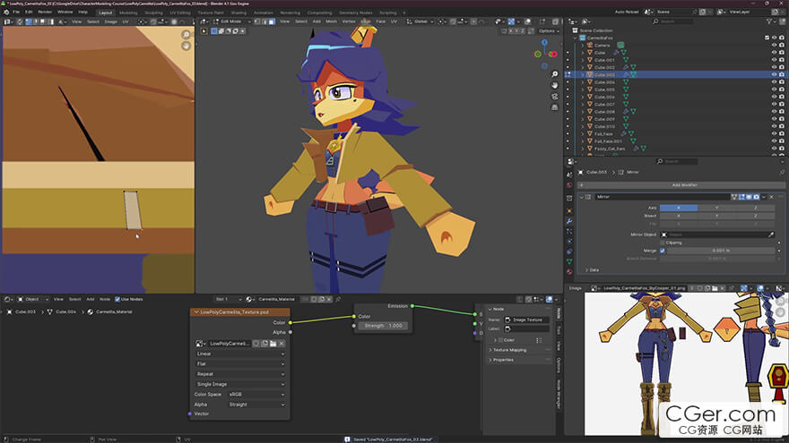This screenshot has width=789, height=443.
Task: Expand the Data section of Mirror modifier
Action: [594, 269]
